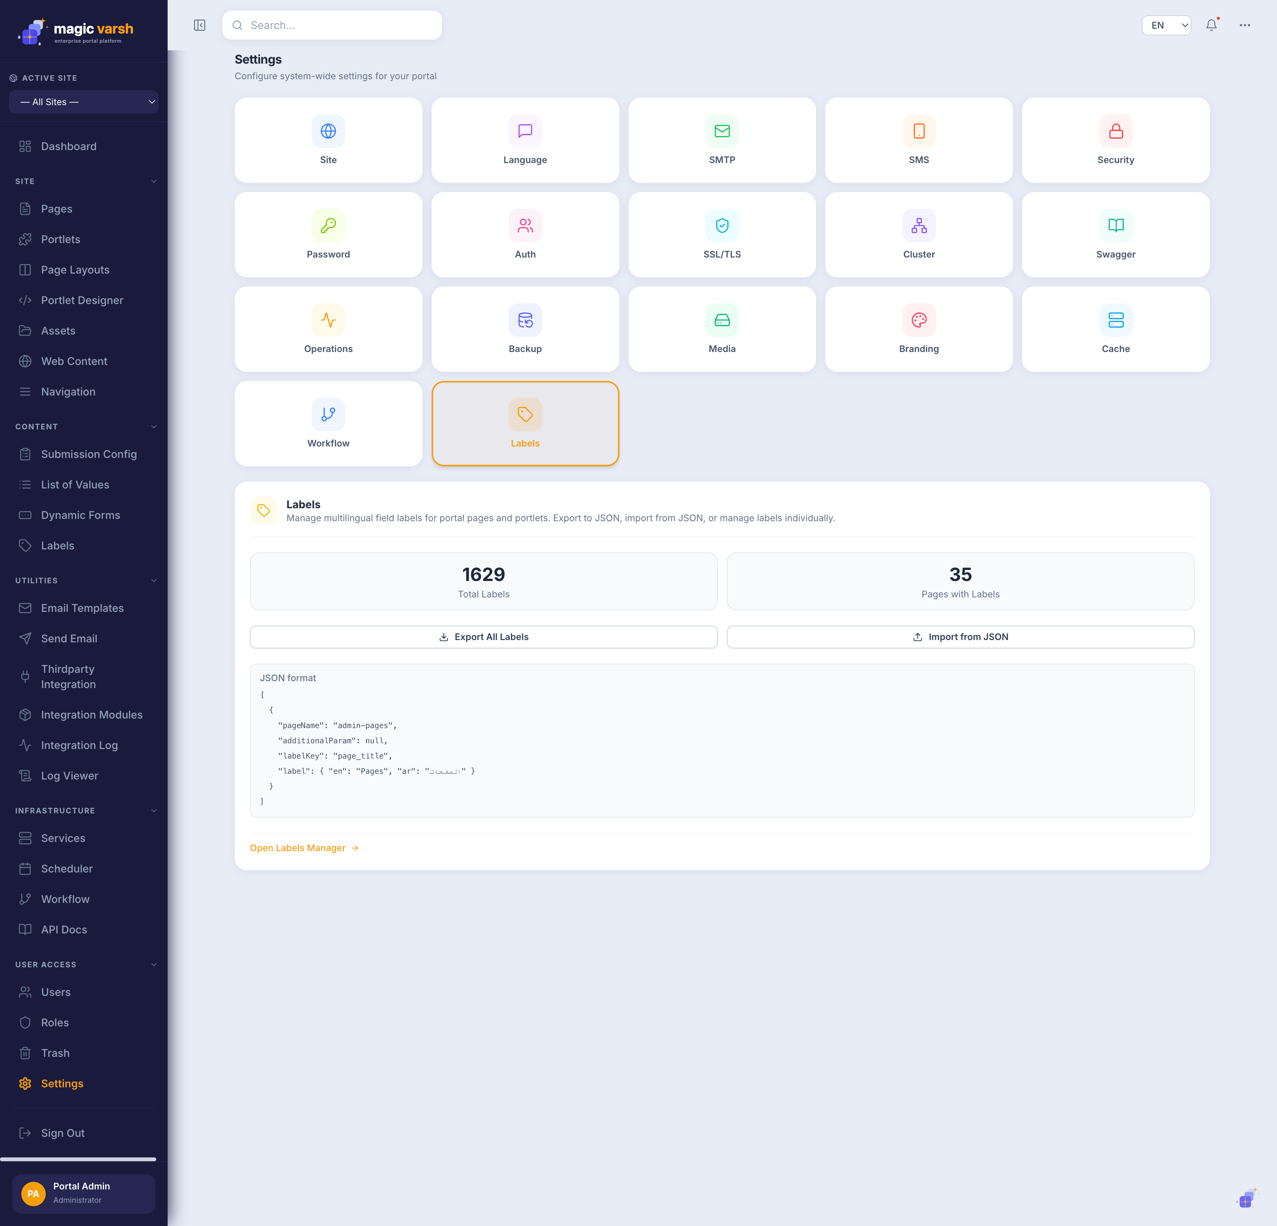This screenshot has width=1277, height=1226.
Task: Open the SMS settings card
Action: (919, 140)
